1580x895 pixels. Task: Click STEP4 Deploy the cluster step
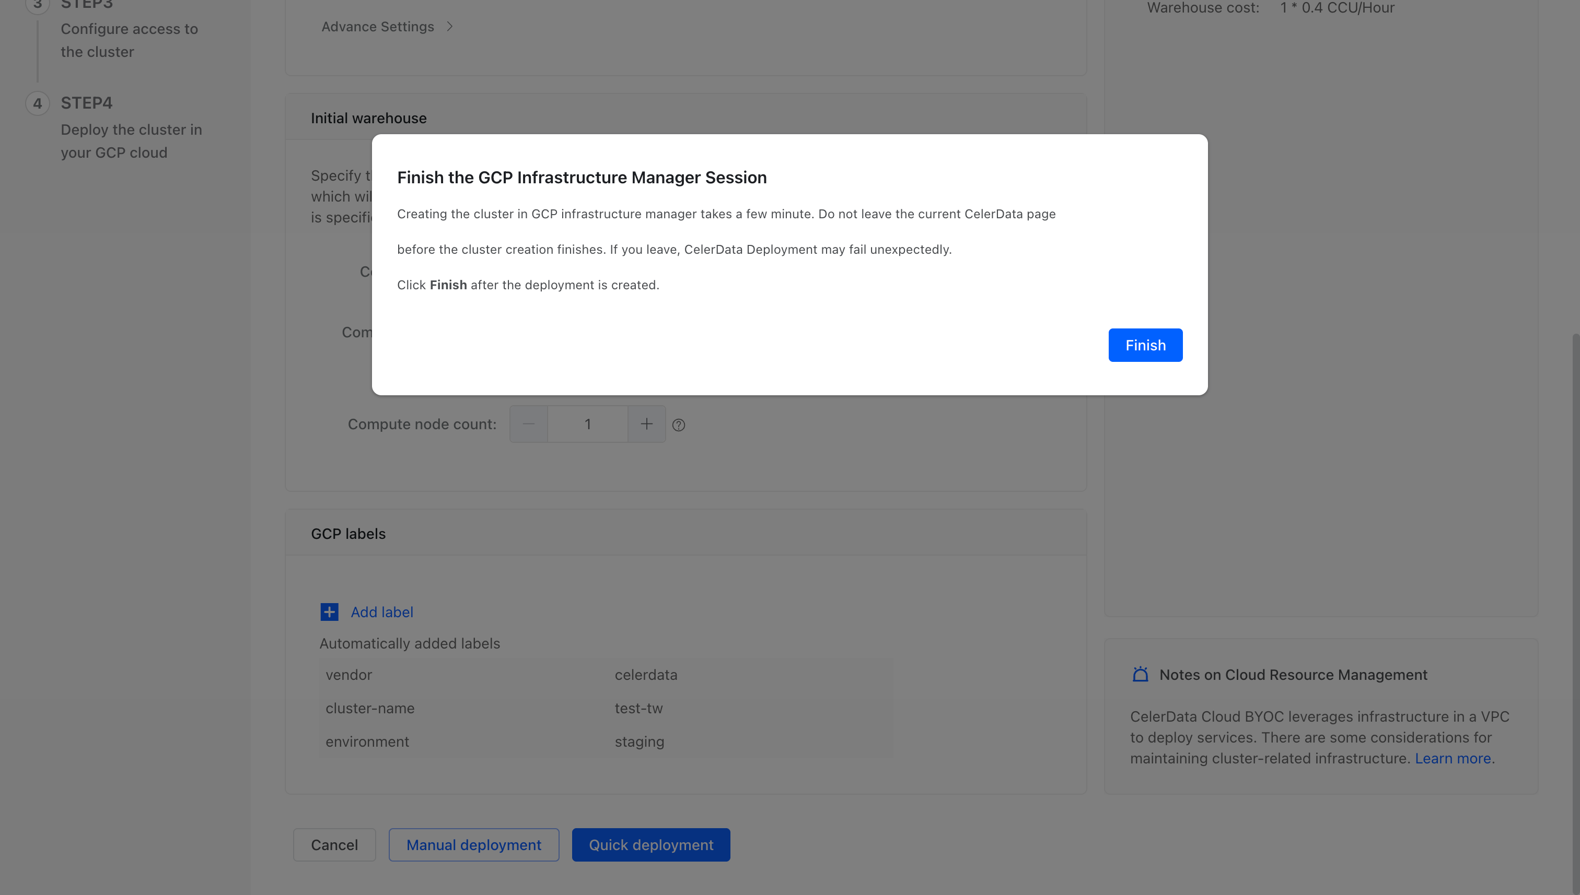coord(131,129)
